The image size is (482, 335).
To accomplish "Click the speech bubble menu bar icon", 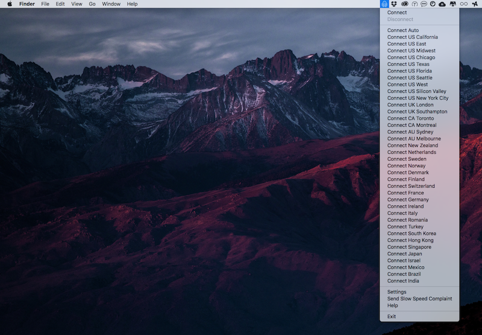I will click(424, 4).
